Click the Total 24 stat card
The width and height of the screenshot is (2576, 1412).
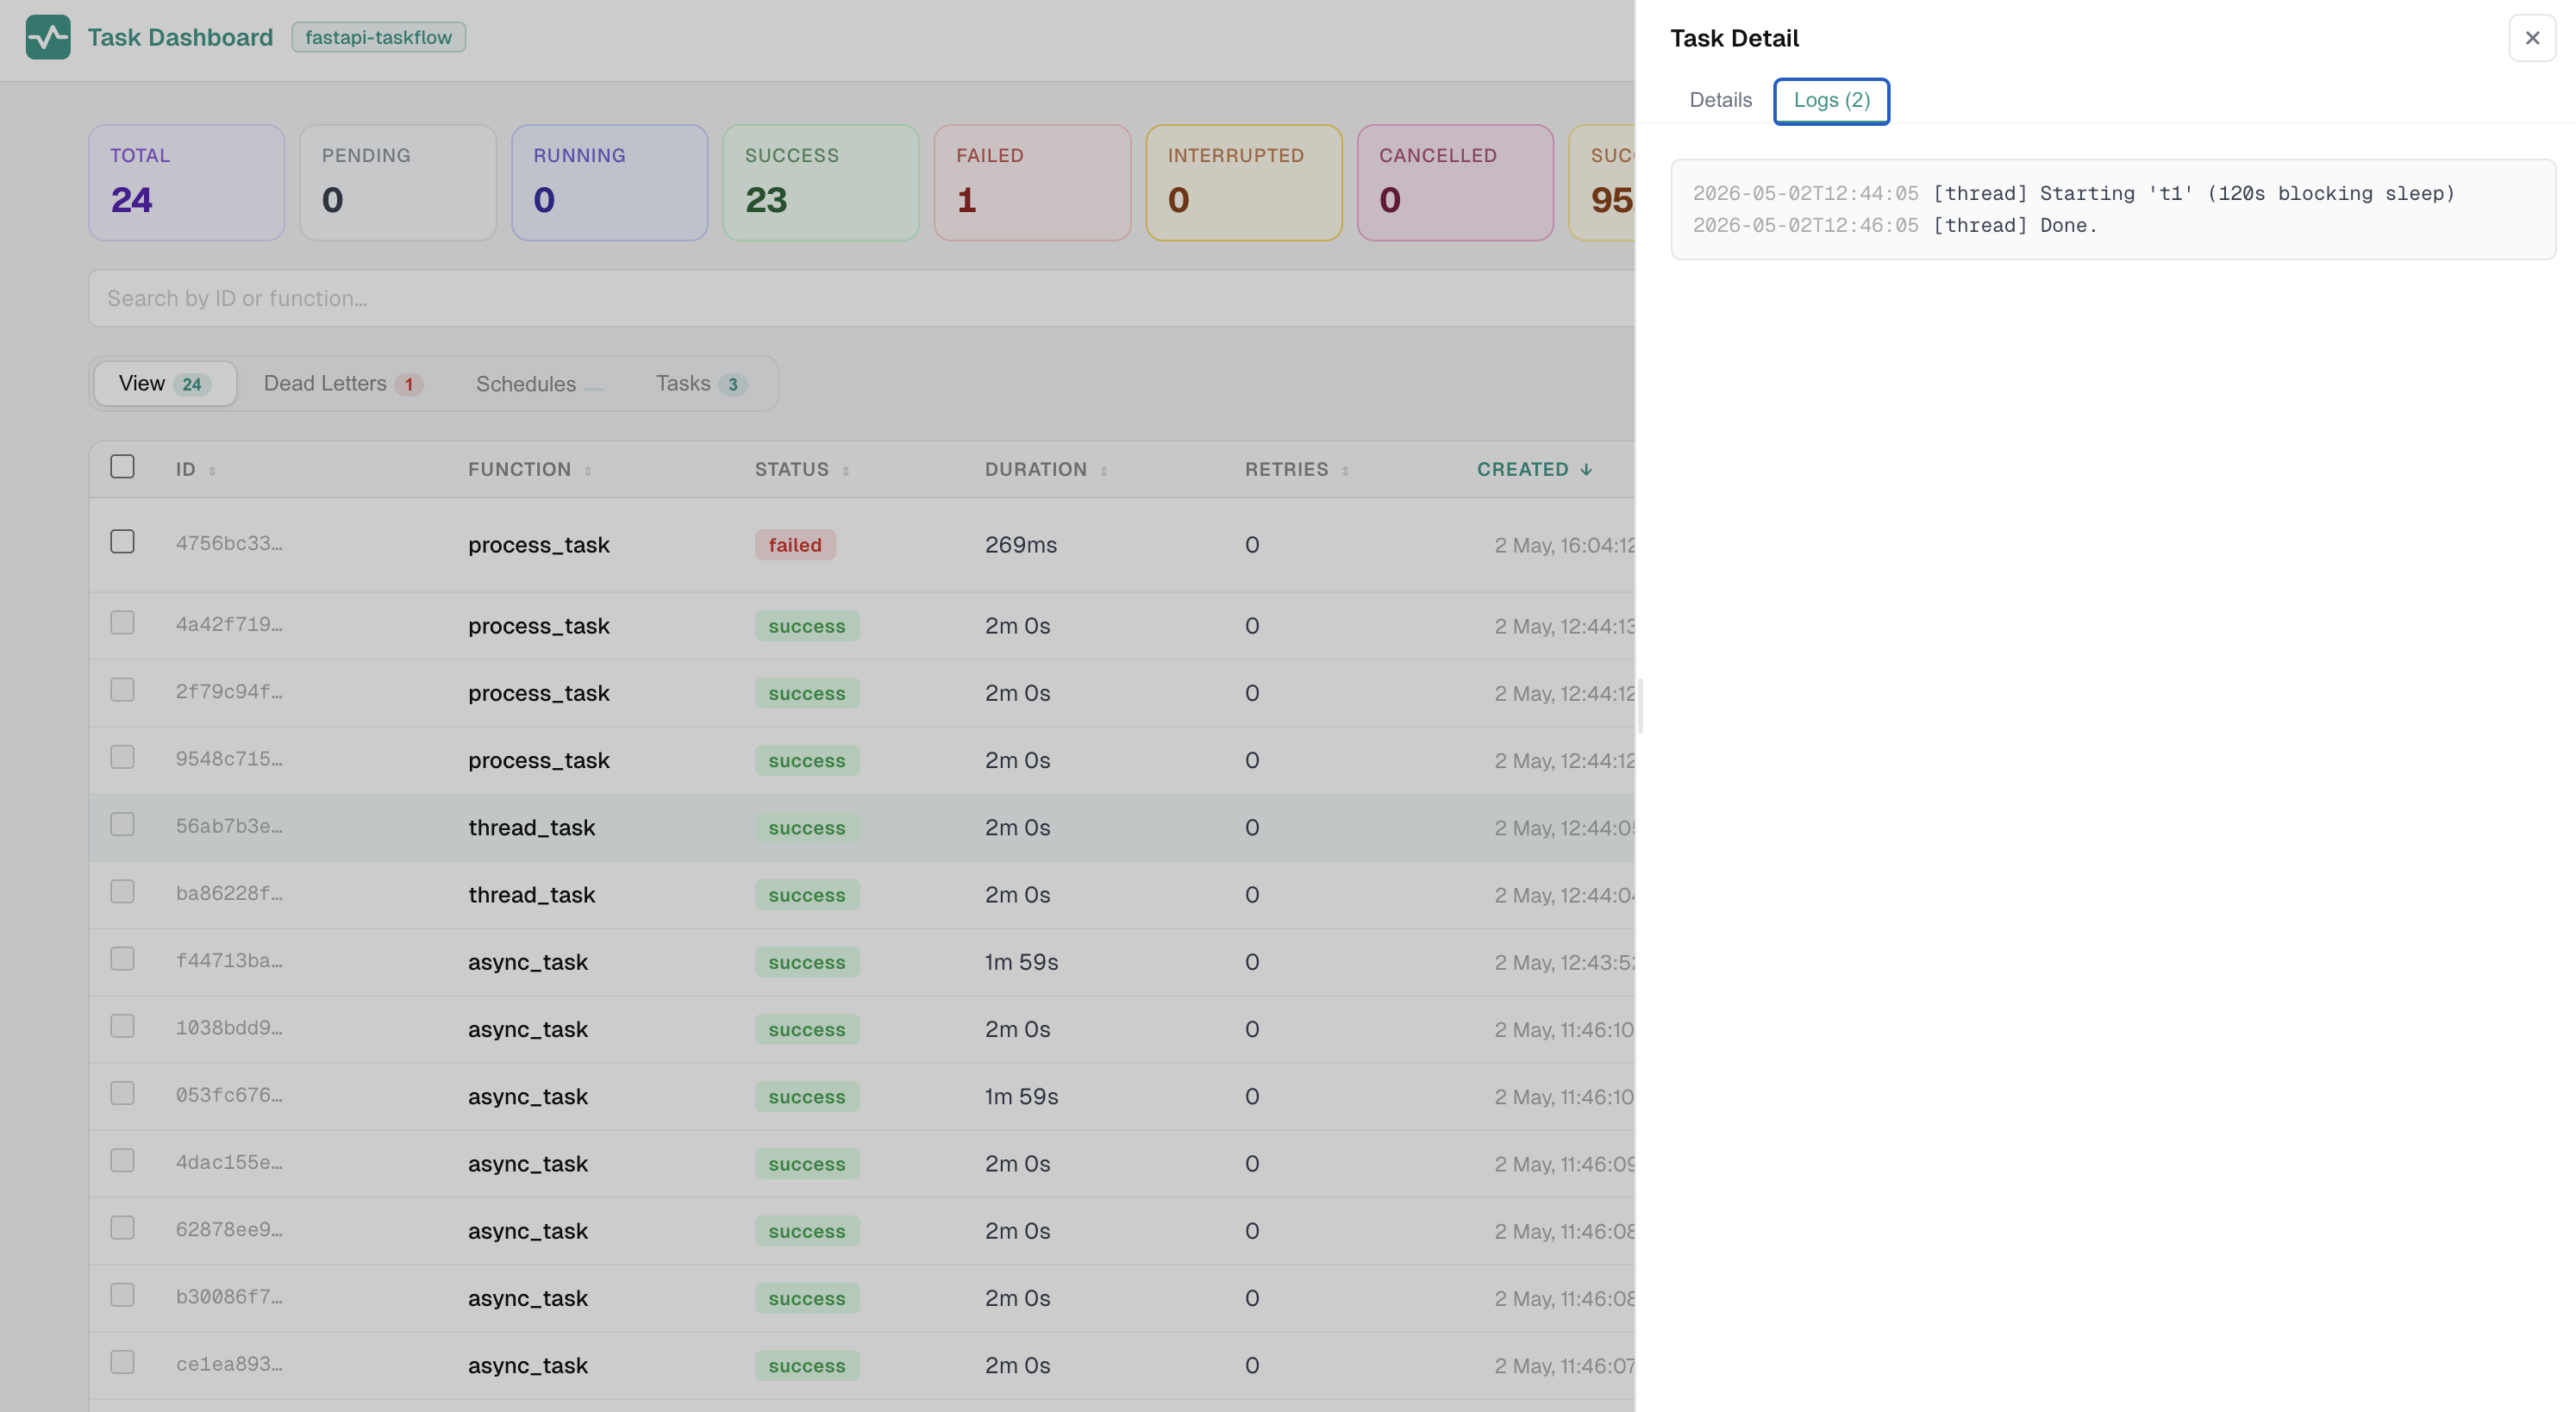click(186, 182)
